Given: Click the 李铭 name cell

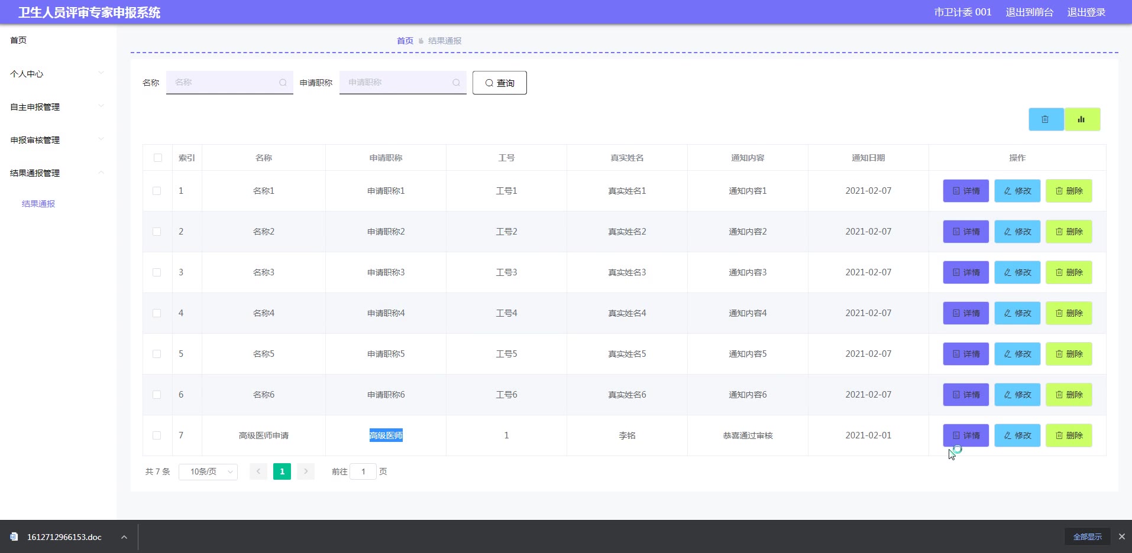Looking at the screenshot, I should click(627, 435).
